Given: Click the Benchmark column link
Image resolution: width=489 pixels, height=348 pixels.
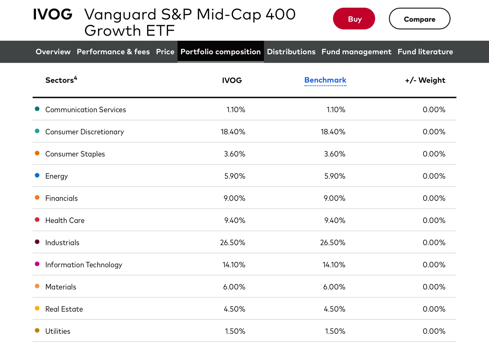Looking at the screenshot, I should 325,80.
